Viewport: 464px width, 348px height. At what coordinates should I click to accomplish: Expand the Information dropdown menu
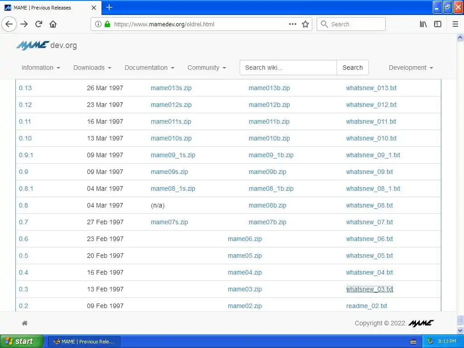[x=40, y=68]
